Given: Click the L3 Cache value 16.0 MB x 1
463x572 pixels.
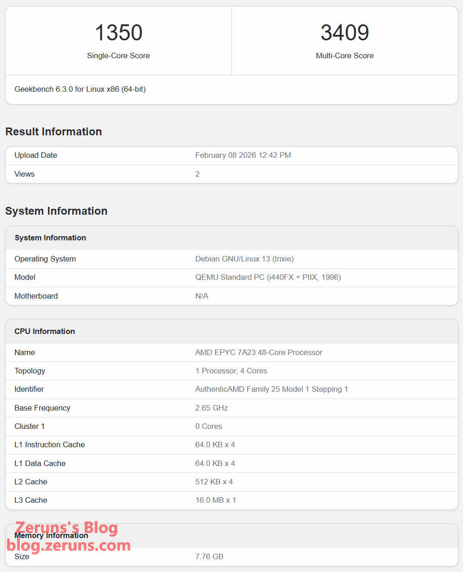Looking at the screenshot, I should 215,500.
